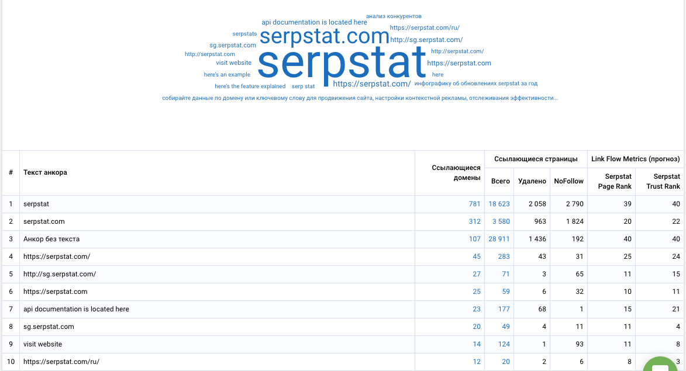Viewport: 686px width, 371px height.
Task: Click the 23 referring domains link
Action: (x=477, y=309)
